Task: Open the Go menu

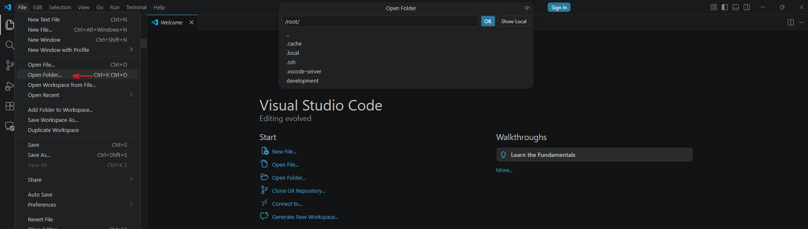Action: 100,7
